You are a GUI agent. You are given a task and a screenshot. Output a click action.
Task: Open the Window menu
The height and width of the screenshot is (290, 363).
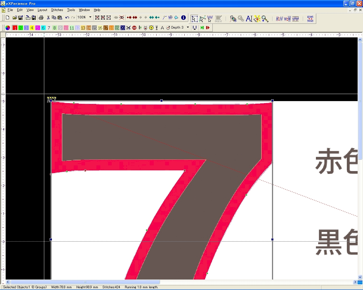pyautogui.click(x=84, y=10)
